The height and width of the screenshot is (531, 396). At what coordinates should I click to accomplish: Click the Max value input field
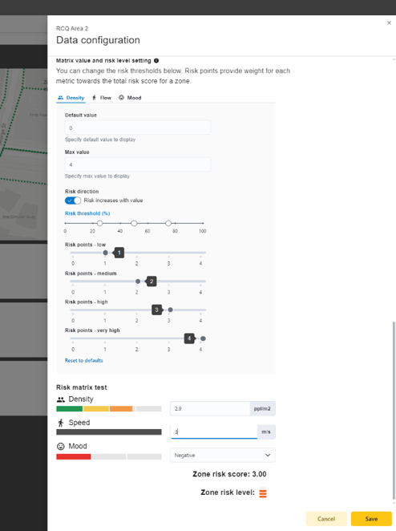point(138,164)
